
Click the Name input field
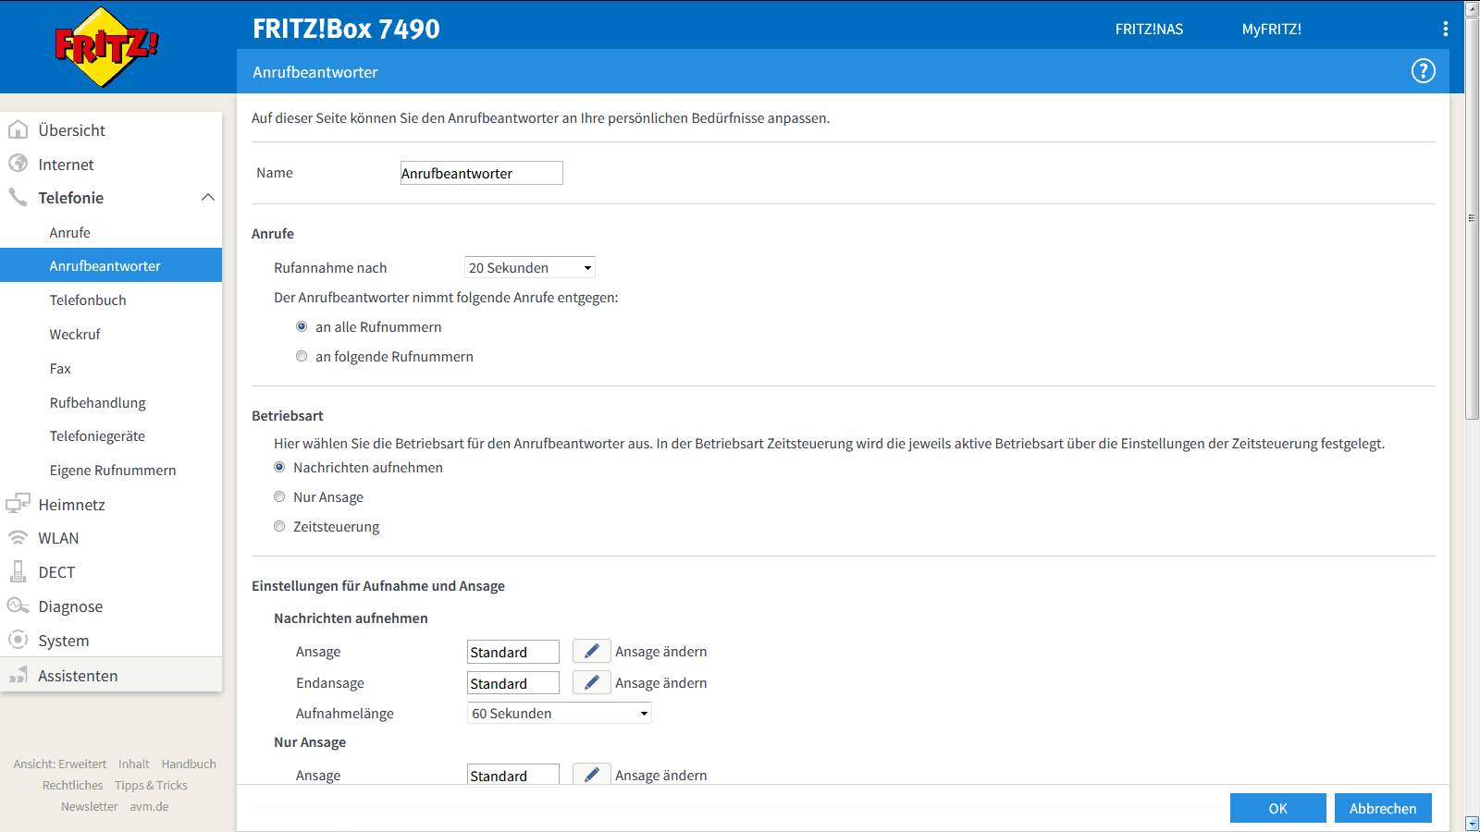tap(481, 173)
